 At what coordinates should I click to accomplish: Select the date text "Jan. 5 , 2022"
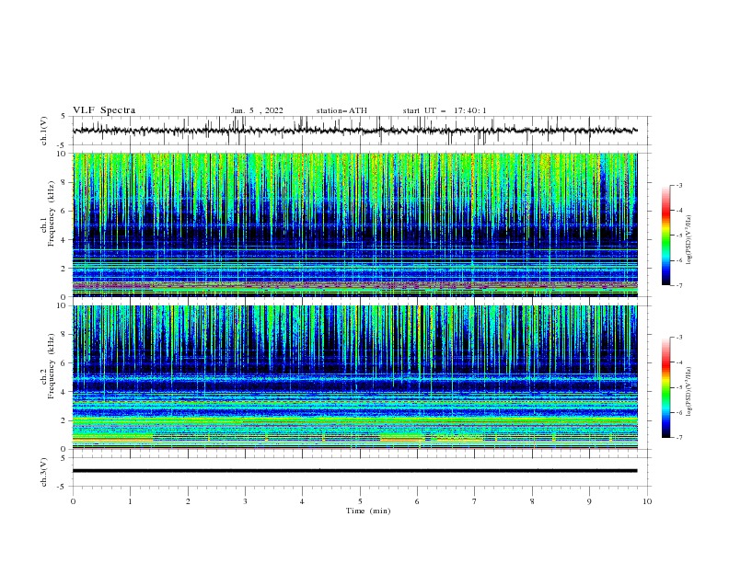(257, 110)
